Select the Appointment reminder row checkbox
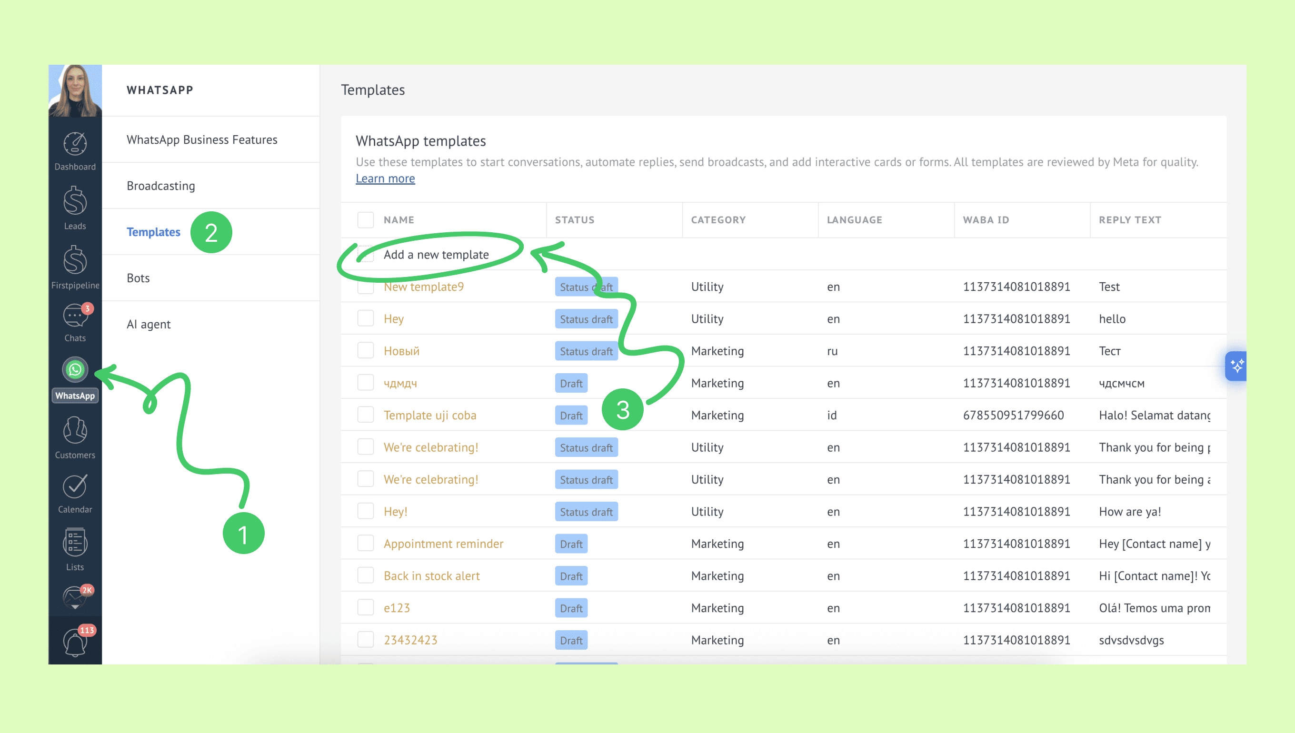This screenshot has width=1295, height=733. coord(366,544)
